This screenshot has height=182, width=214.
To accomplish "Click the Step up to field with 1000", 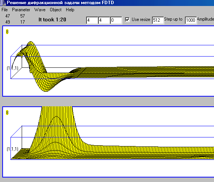I will click(x=191, y=20).
